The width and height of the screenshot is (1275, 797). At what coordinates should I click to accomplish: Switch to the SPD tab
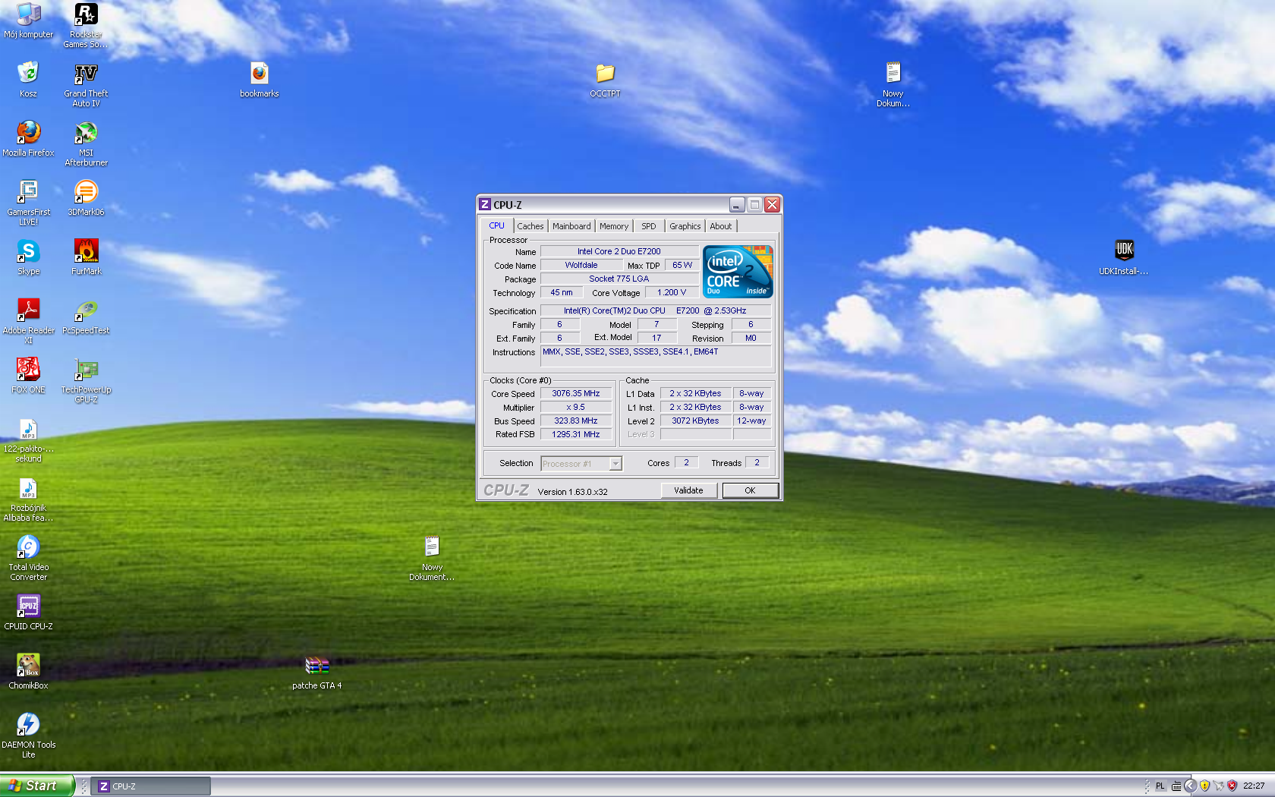click(649, 226)
